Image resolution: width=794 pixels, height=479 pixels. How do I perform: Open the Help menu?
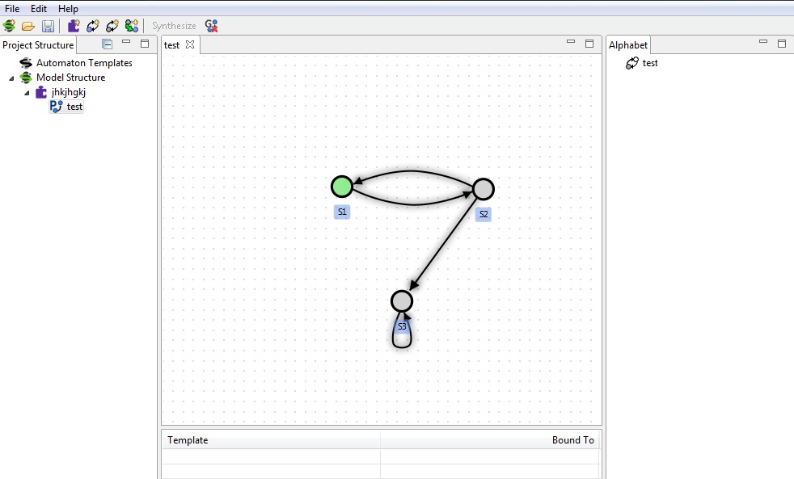click(68, 9)
